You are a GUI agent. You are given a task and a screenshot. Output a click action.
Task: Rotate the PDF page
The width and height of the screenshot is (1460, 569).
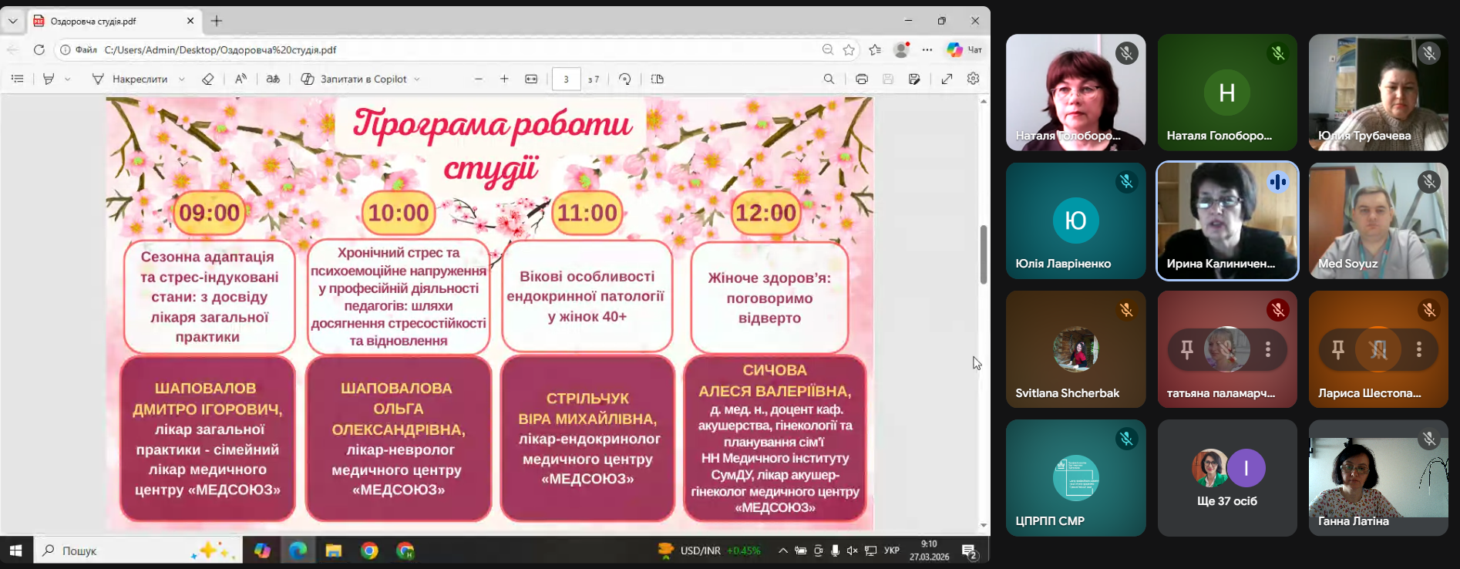[625, 79]
